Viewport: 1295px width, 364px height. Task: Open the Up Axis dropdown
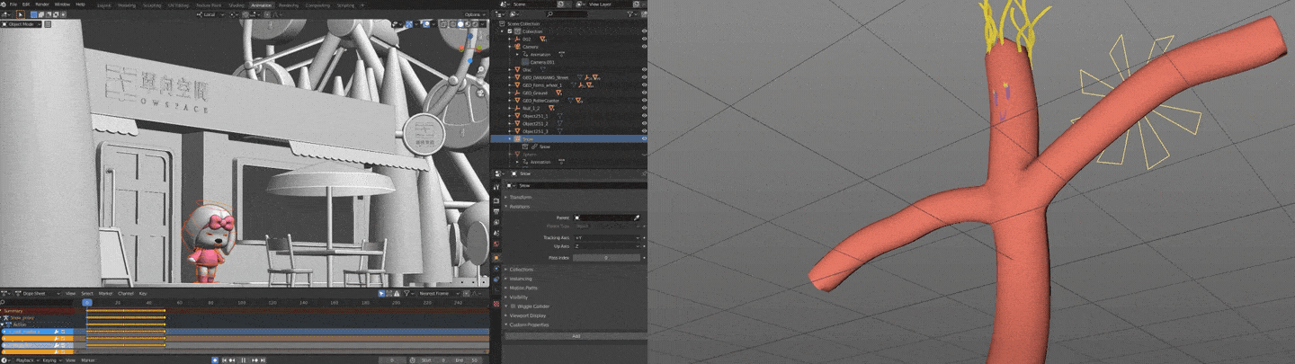point(606,245)
